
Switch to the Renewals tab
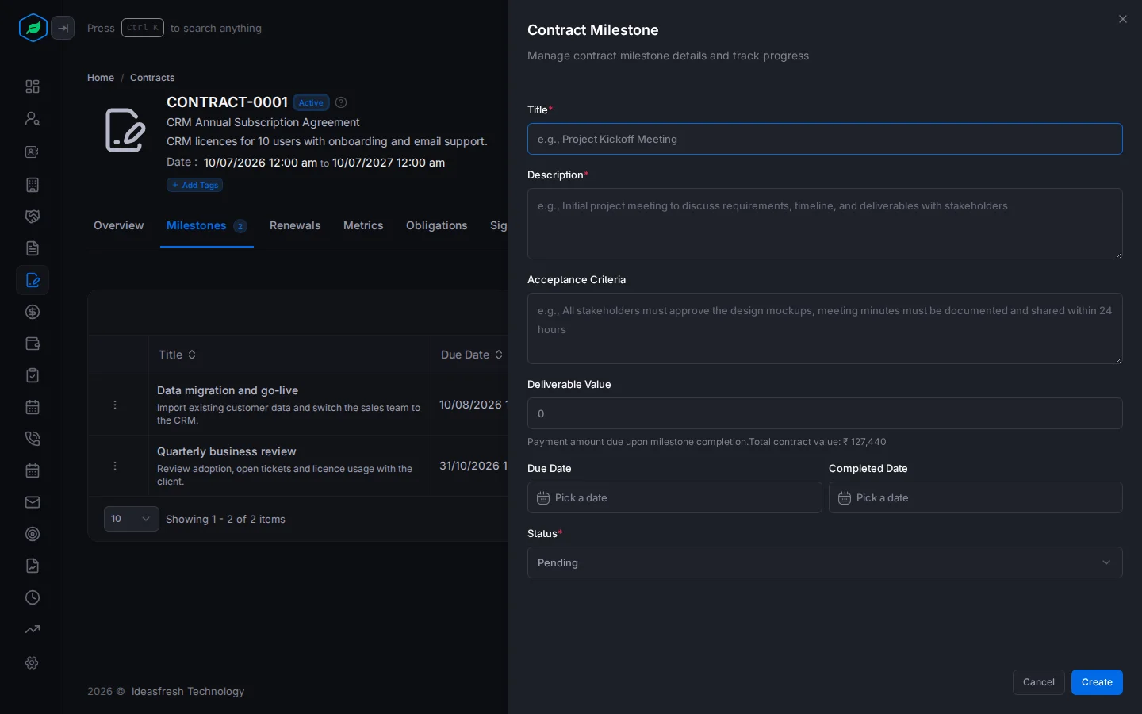(x=295, y=225)
